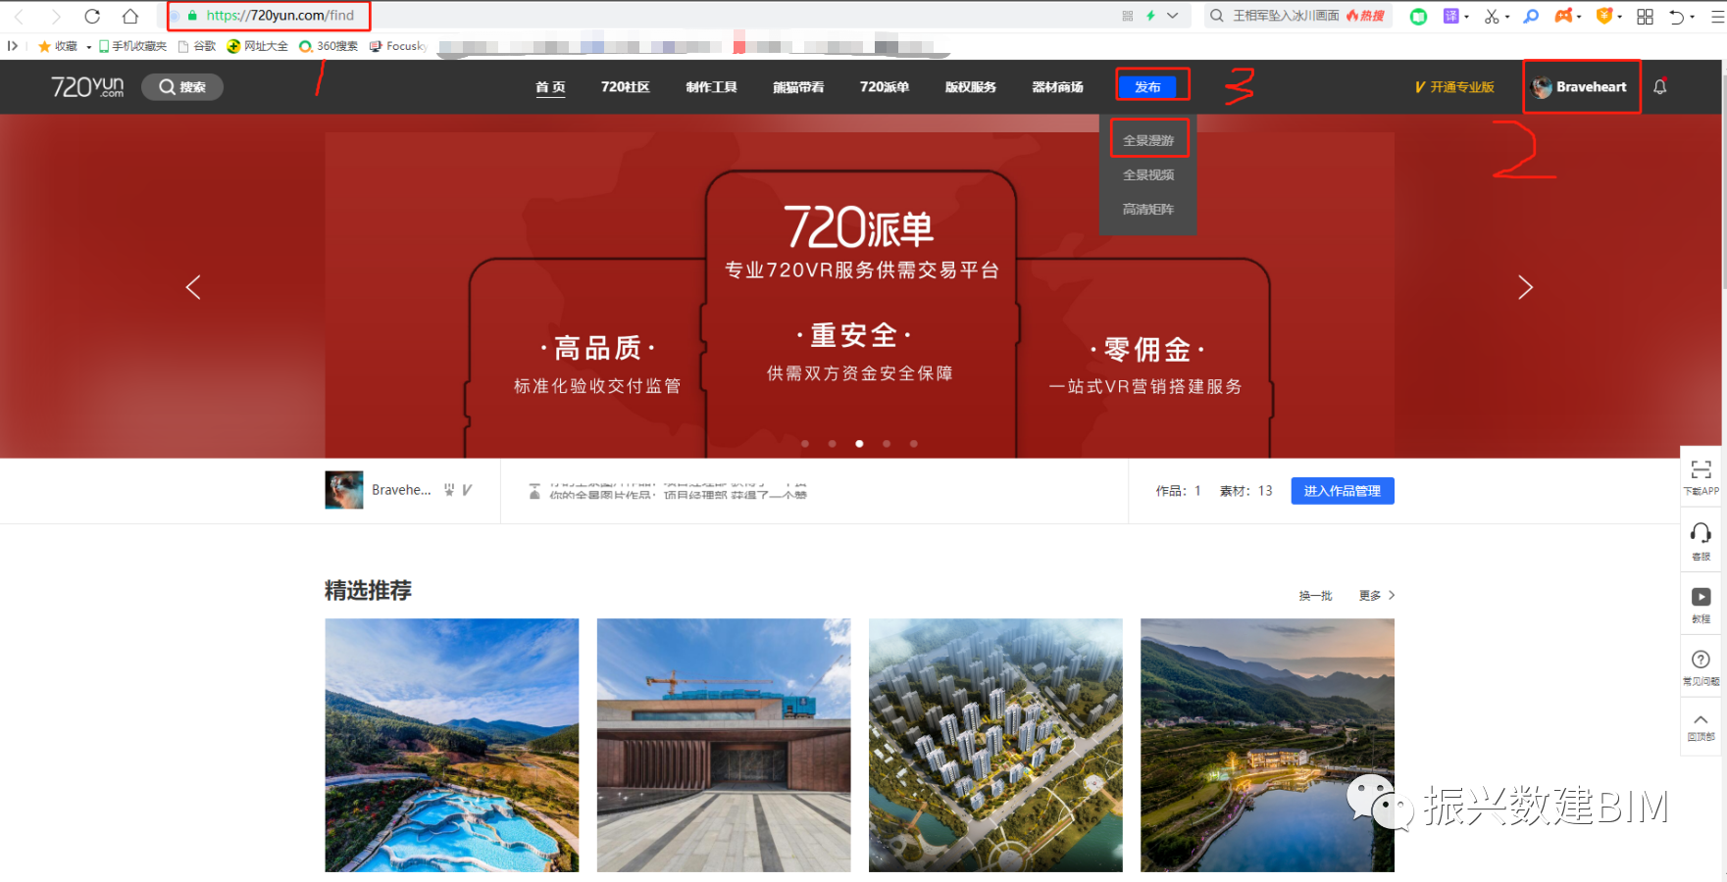Viewport: 1727px width, 882px height.
Task: Click the purple translate extension icon
Action: point(1451,16)
